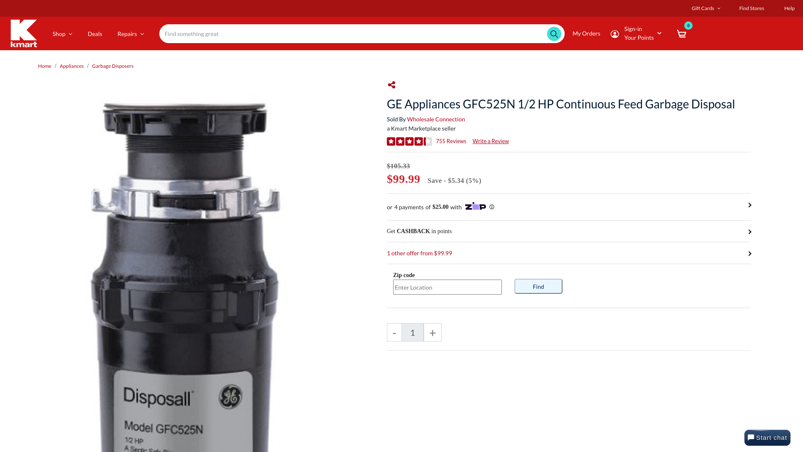The image size is (803, 452).
Task: Click the account profile icon
Action: (614, 34)
